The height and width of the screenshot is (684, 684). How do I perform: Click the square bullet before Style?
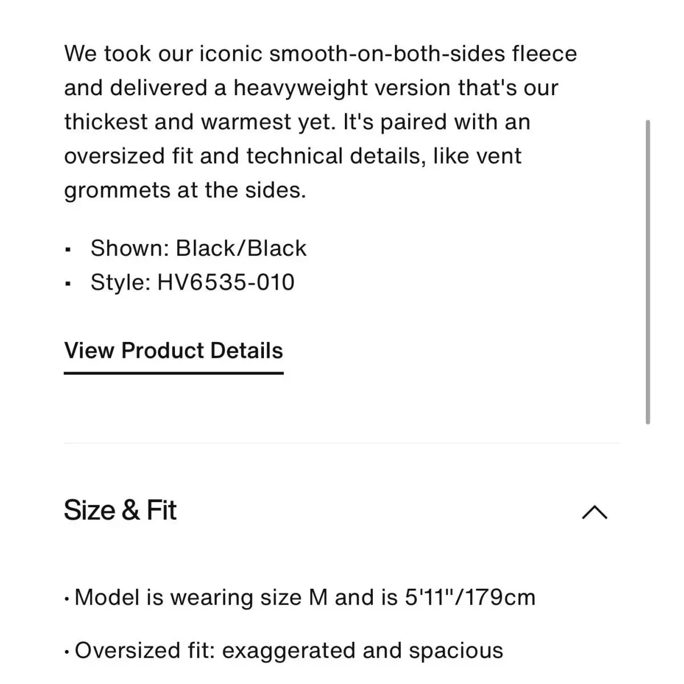click(68, 284)
